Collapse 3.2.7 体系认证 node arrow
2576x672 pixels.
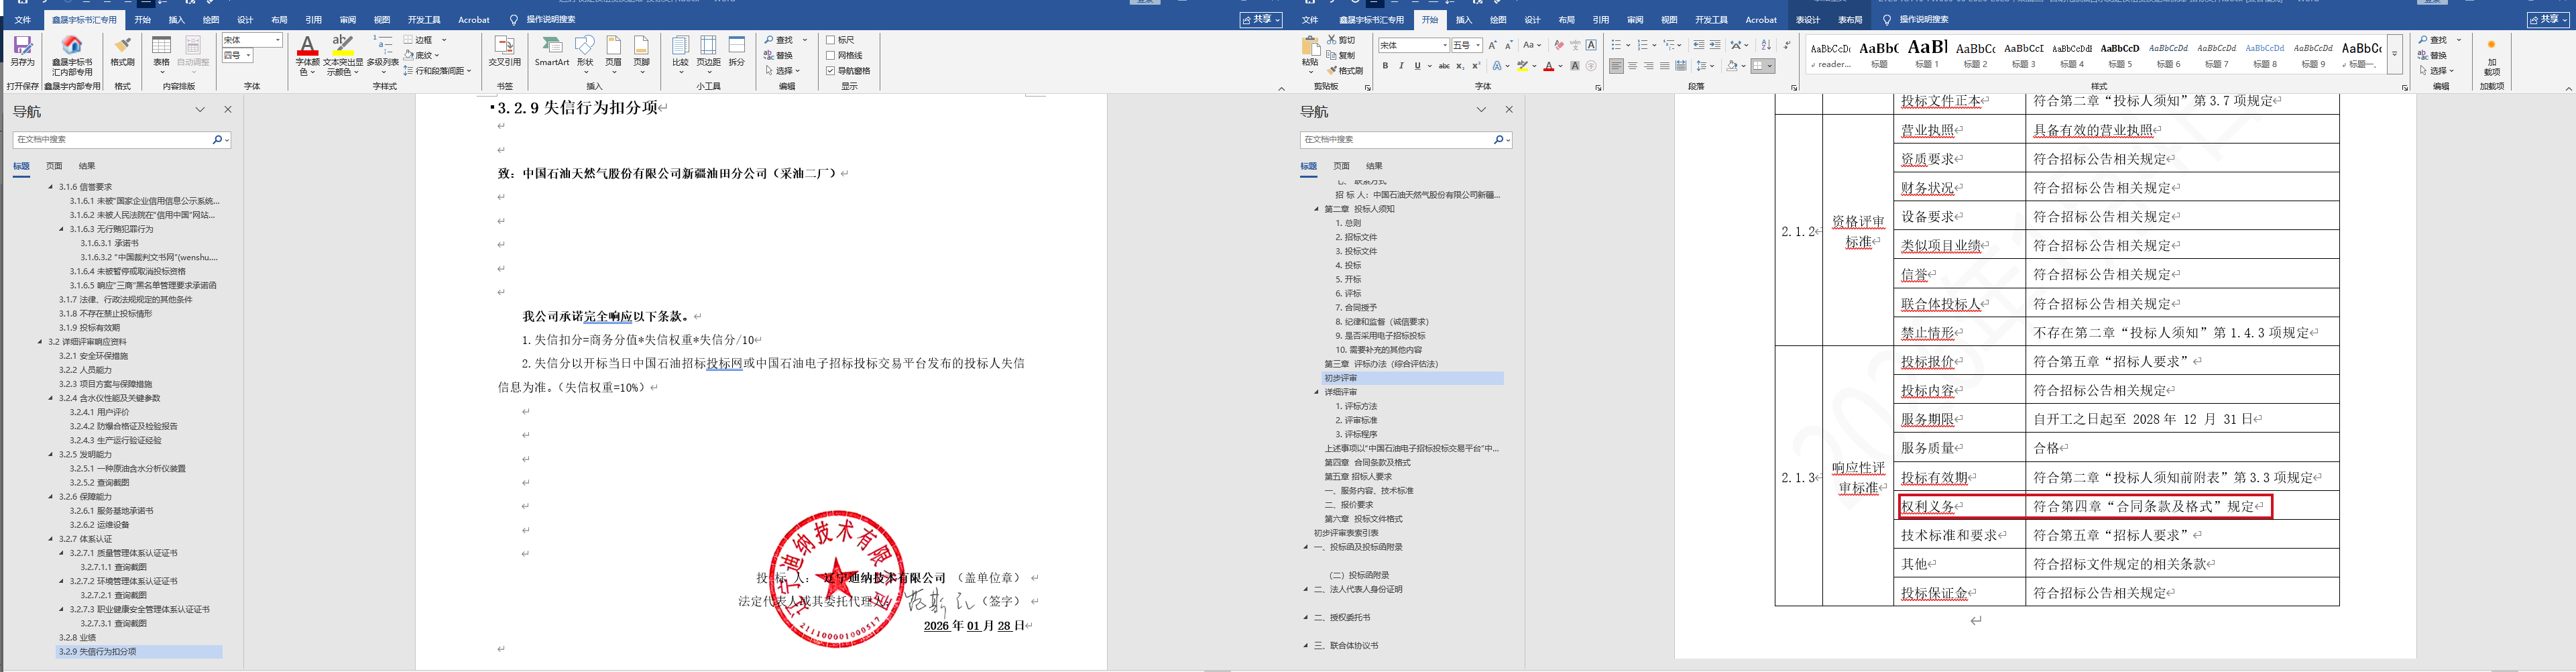pos(51,539)
